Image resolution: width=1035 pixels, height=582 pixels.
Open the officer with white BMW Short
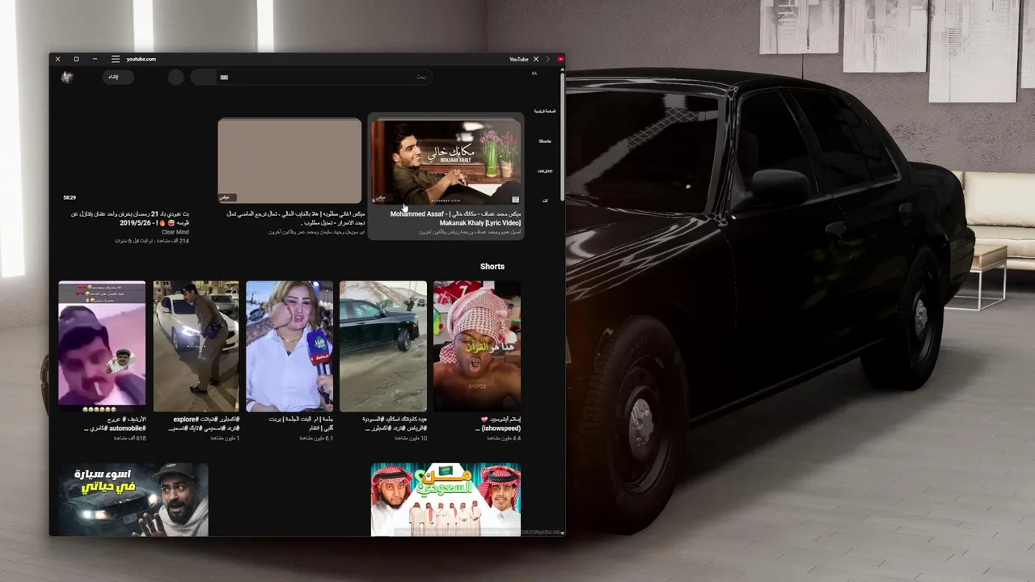196,346
